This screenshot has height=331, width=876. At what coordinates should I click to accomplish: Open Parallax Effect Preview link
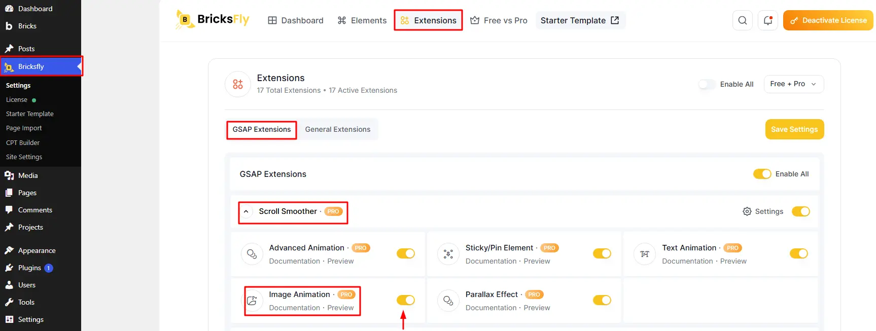click(537, 308)
